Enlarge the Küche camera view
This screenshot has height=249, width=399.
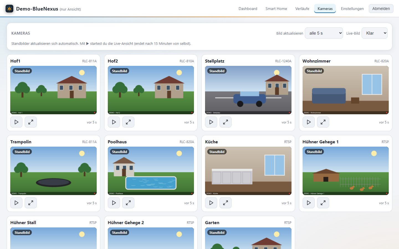tap(226, 203)
